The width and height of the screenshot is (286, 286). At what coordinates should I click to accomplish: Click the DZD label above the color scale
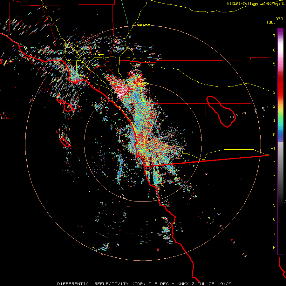click(x=279, y=19)
